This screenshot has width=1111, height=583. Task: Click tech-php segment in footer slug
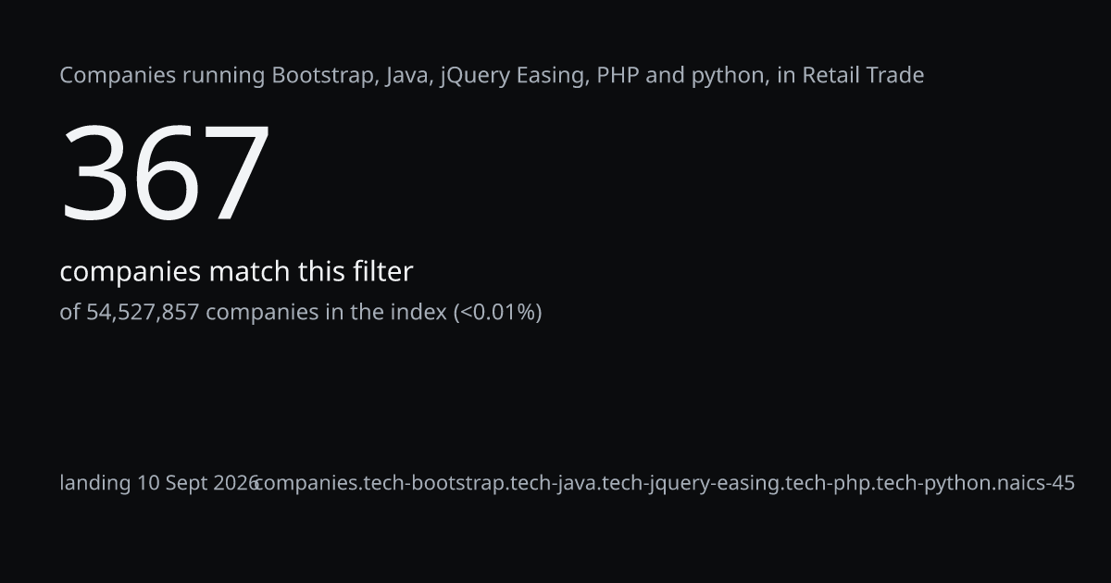click(827, 483)
